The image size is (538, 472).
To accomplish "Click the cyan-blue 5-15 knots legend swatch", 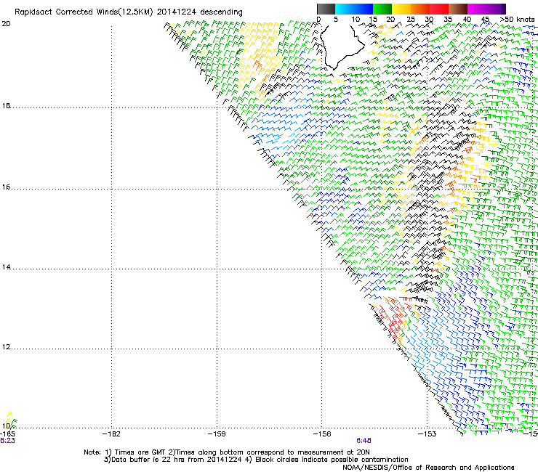I will tap(354, 9).
